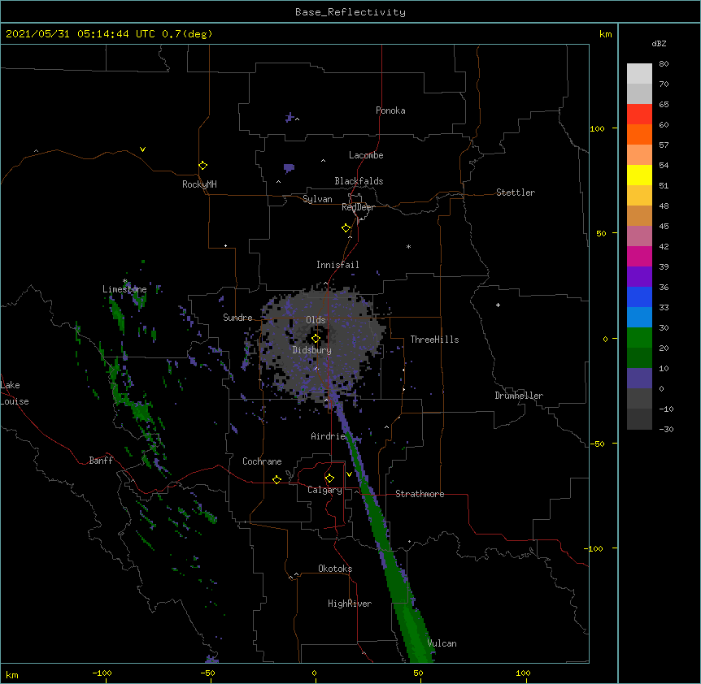Click the white plus marker north of Drumheller
The height and width of the screenshot is (684, 701).
(498, 305)
